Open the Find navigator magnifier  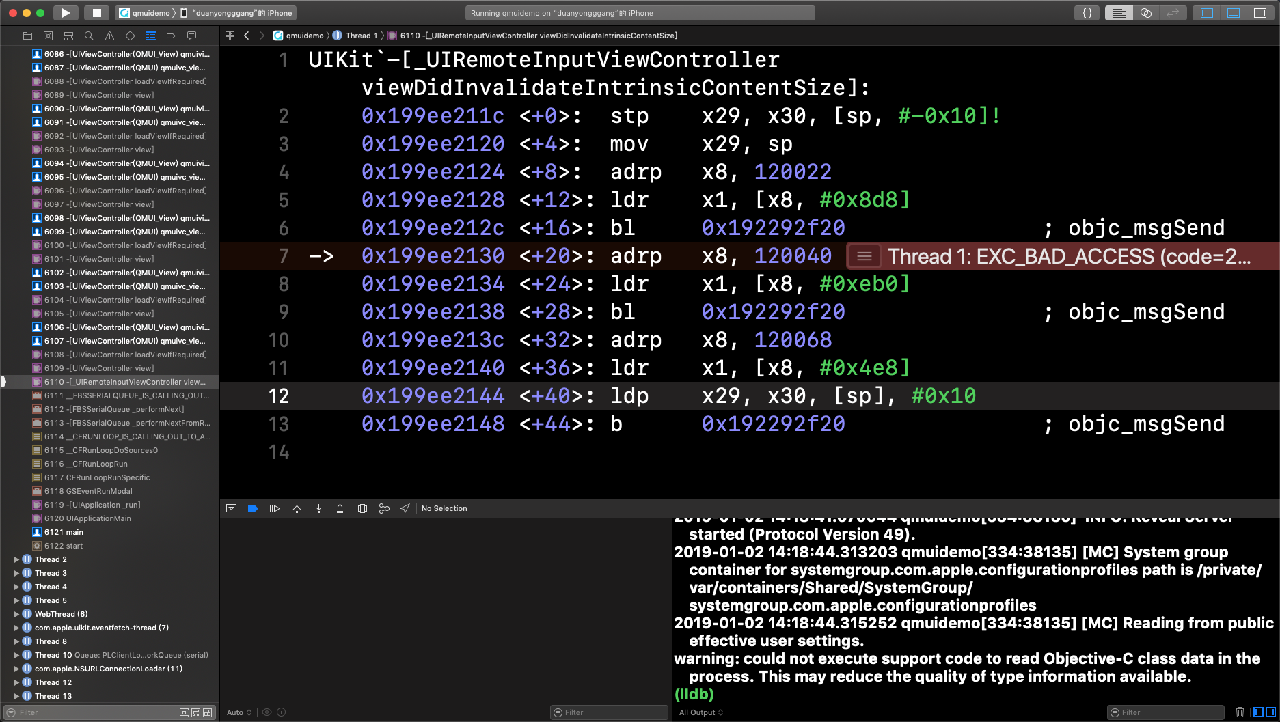click(89, 36)
